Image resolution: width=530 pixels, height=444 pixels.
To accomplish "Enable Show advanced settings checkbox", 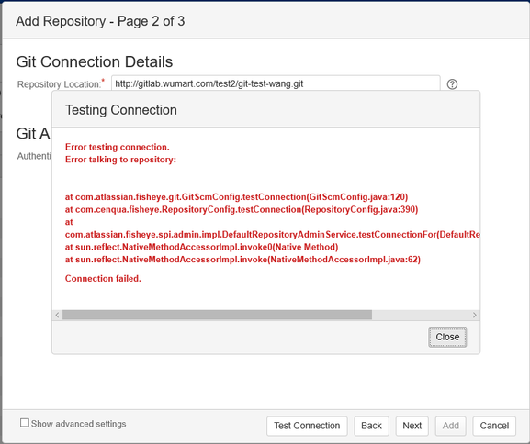I will pos(25,423).
